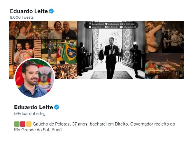Click the Brazilian flag photo in the banner
Screen dimensions: 195x145
pos(67,52)
